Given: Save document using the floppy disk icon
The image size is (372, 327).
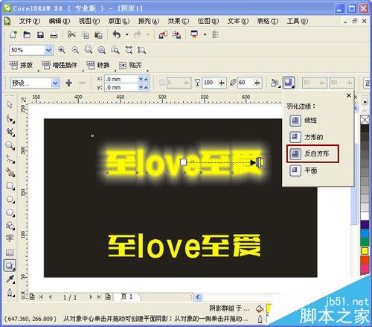Looking at the screenshot, I should (x=40, y=34).
